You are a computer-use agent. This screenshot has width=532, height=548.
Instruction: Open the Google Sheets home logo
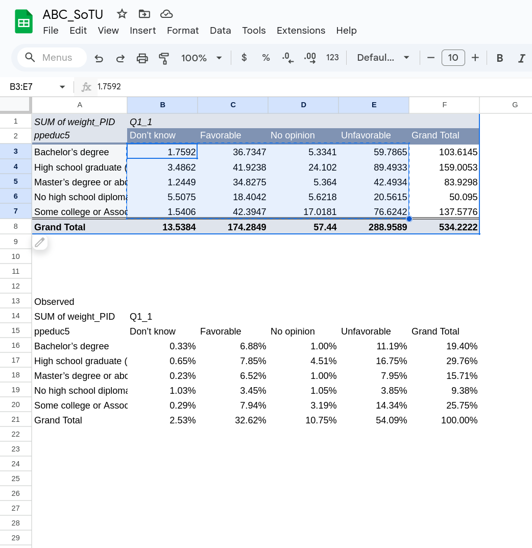(x=23, y=22)
